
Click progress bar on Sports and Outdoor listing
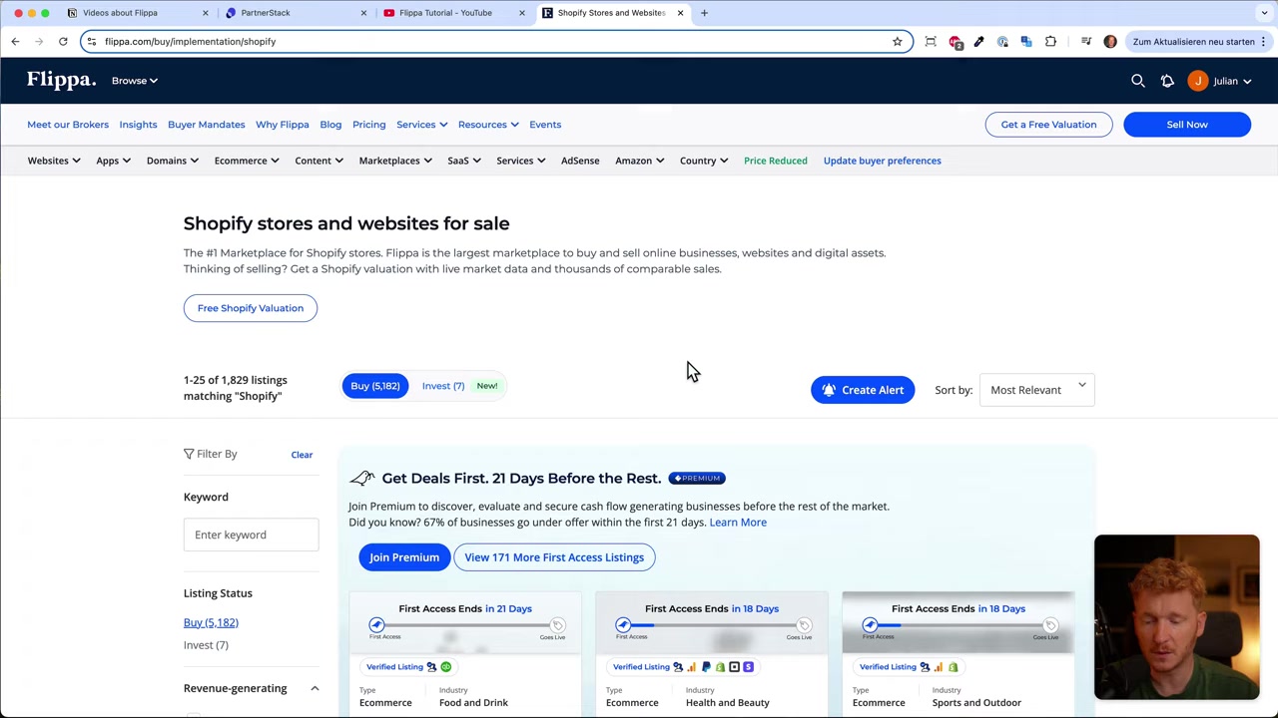[x=958, y=625]
